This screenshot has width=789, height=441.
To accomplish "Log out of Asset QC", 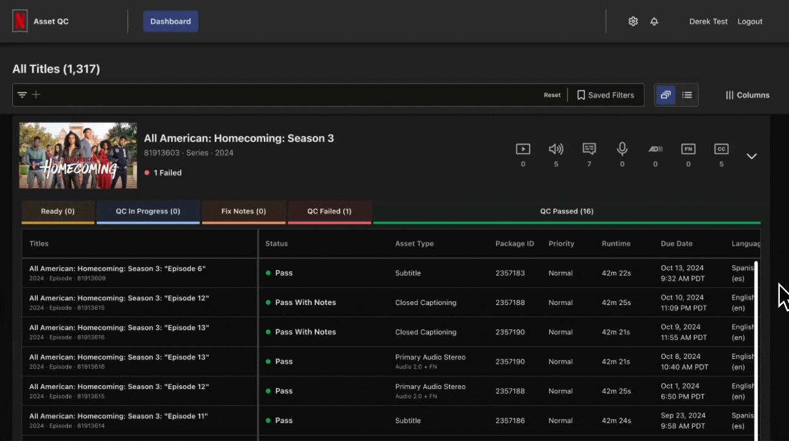I will pos(750,21).
